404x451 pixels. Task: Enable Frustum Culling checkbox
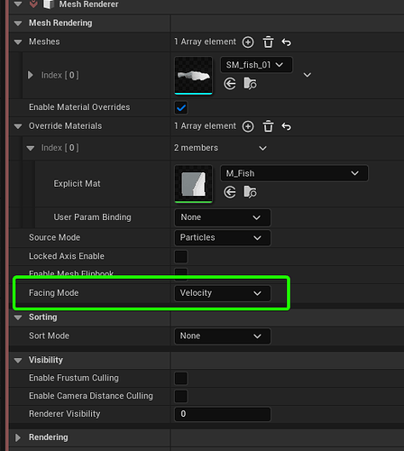pyautogui.click(x=181, y=378)
